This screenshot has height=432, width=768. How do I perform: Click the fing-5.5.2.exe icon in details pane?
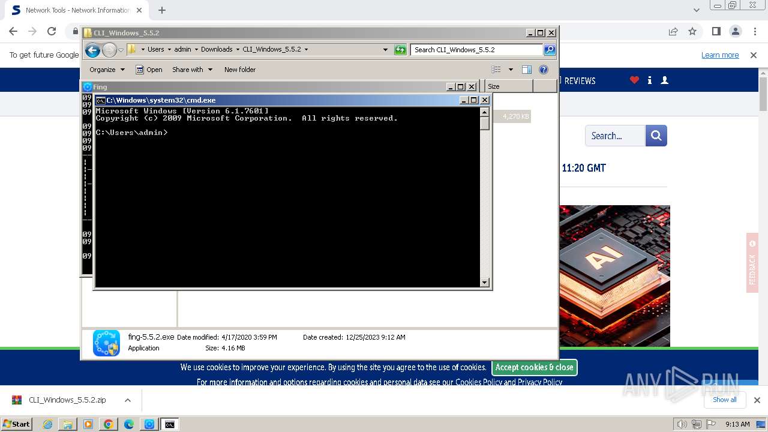106,343
